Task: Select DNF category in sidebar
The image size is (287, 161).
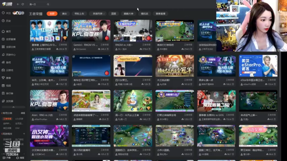Action: point(17,128)
